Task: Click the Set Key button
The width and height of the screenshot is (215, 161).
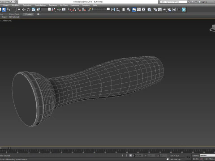Action: 195,159
